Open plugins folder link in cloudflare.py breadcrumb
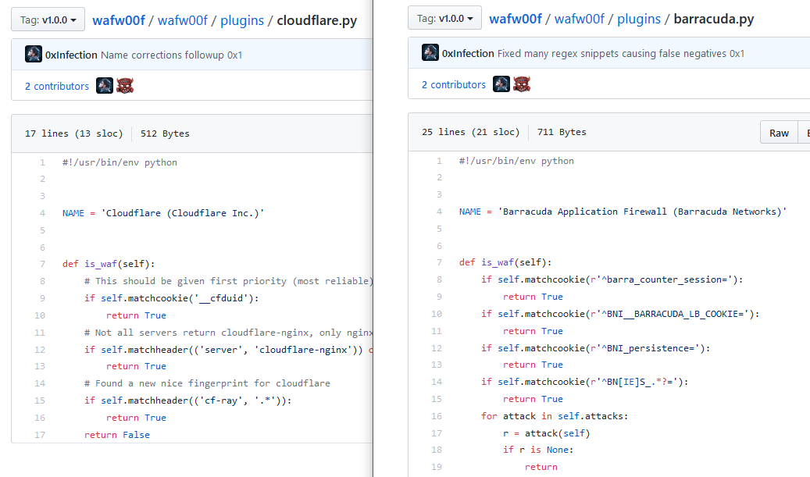The height and width of the screenshot is (477, 810). point(242,20)
